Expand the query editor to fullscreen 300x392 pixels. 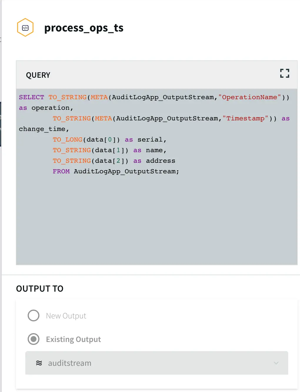pyautogui.click(x=284, y=73)
